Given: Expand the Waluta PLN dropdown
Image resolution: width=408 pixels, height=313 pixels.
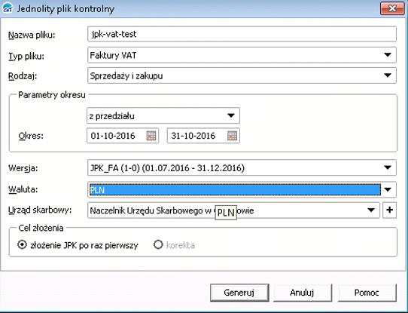Looking at the screenshot, I should [388, 189].
